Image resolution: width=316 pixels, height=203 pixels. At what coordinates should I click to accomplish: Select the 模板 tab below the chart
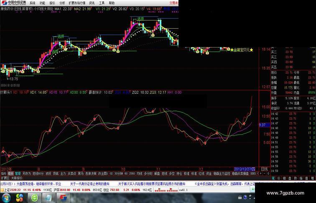pyautogui.click(x=10, y=173)
